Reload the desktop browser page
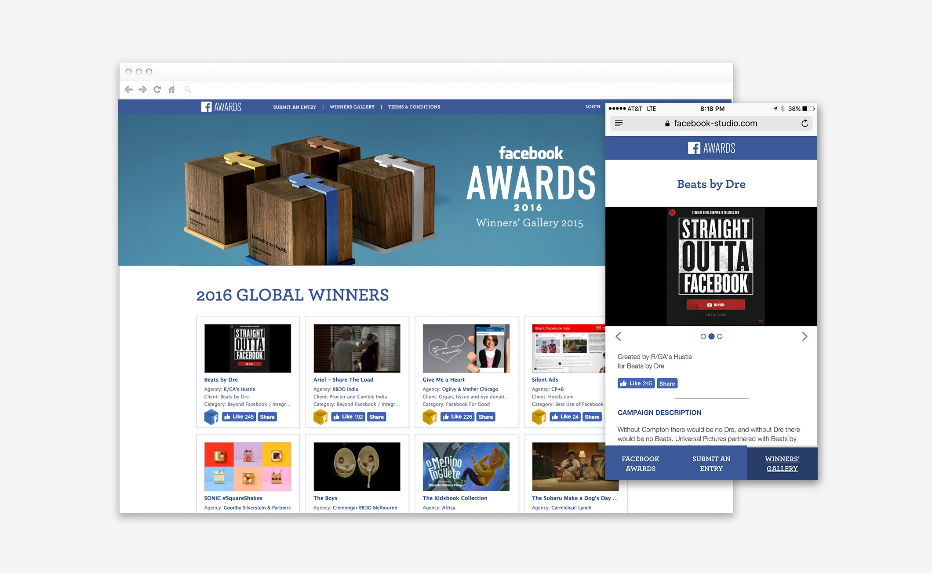Image resolution: width=932 pixels, height=573 pixels. (x=157, y=90)
